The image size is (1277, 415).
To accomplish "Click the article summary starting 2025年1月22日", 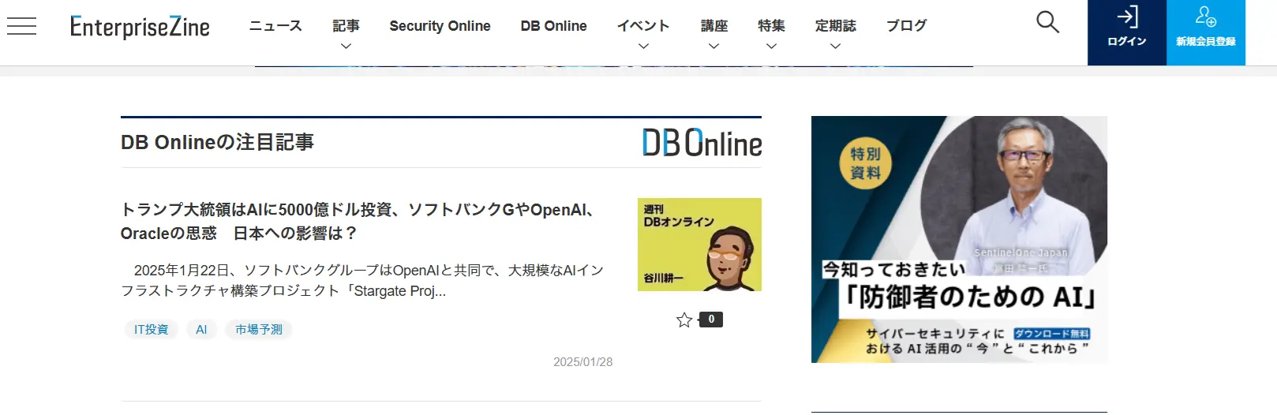I will pyautogui.click(x=363, y=281).
